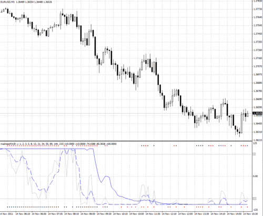
Task: Click the highlighted current price tag on price axis
Action: tap(257, 113)
